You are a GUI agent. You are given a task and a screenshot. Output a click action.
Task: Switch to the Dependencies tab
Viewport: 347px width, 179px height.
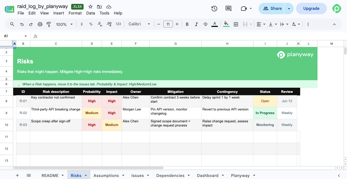click(x=170, y=175)
